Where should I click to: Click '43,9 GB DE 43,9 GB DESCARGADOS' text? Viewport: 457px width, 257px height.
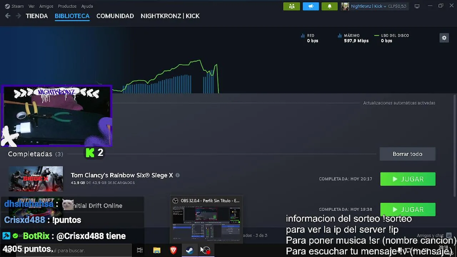103,183
